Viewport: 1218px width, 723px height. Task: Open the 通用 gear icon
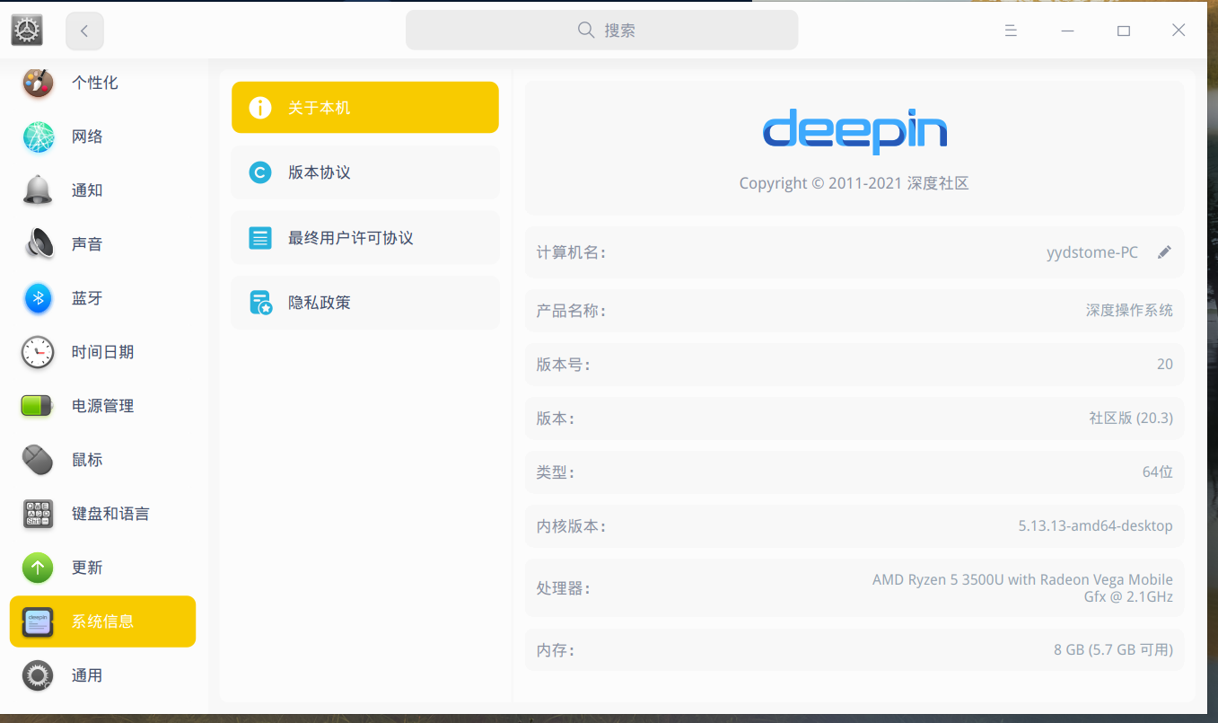38,675
